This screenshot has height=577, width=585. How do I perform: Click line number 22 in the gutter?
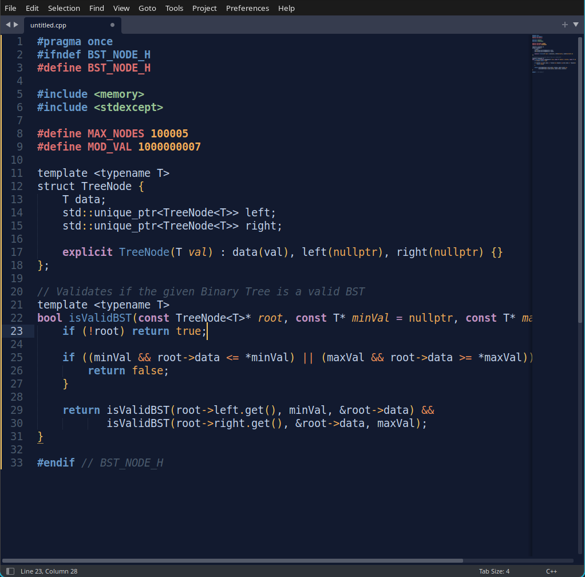coord(17,318)
